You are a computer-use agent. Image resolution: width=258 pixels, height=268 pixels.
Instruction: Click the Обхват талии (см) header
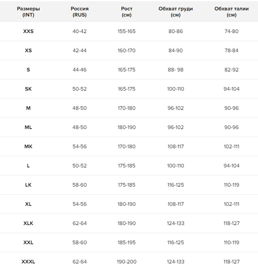coord(231,12)
